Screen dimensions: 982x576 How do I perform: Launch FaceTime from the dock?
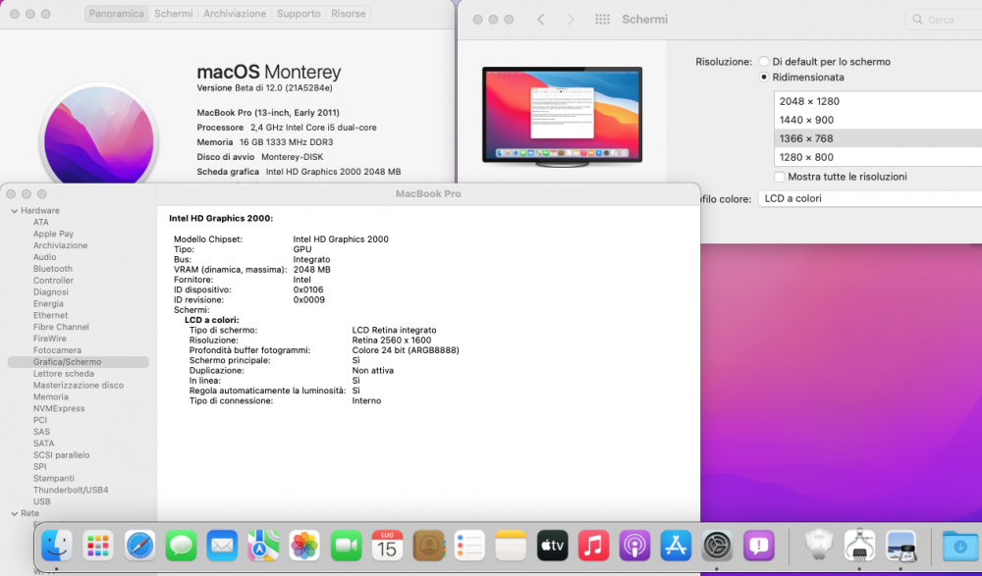coord(346,546)
